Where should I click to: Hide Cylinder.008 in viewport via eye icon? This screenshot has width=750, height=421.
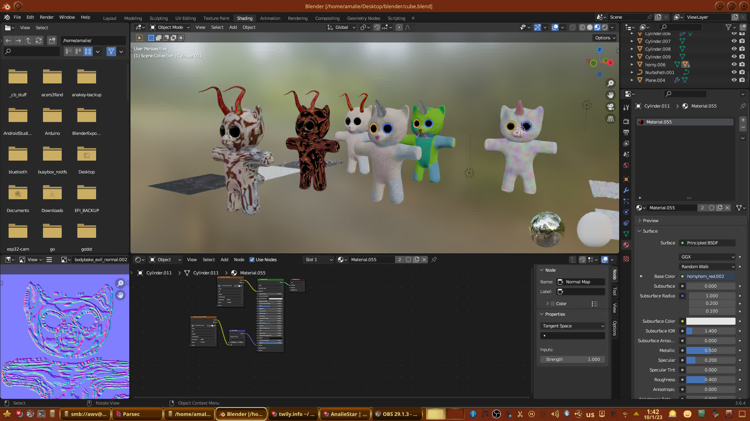click(734, 49)
